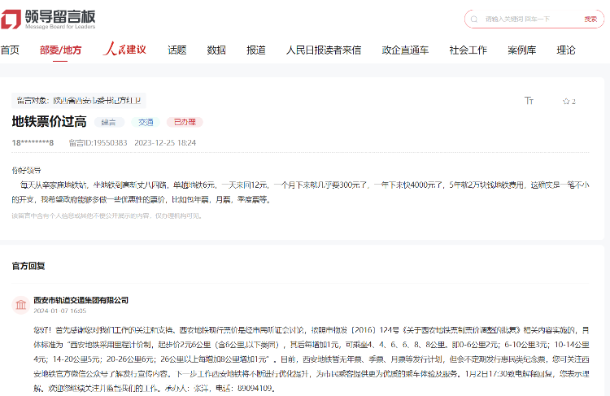Click the 理论 navigation item
The height and width of the screenshot is (396, 610).
[x=566, y=50]
